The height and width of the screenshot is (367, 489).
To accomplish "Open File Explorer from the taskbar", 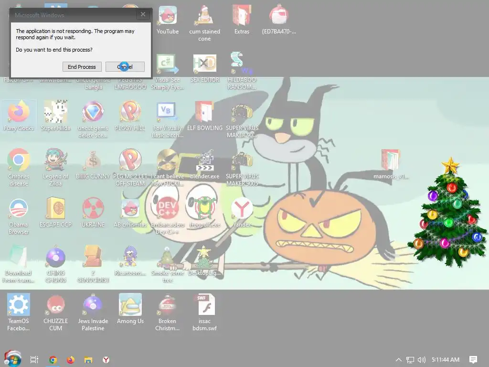I will point(88,360).
